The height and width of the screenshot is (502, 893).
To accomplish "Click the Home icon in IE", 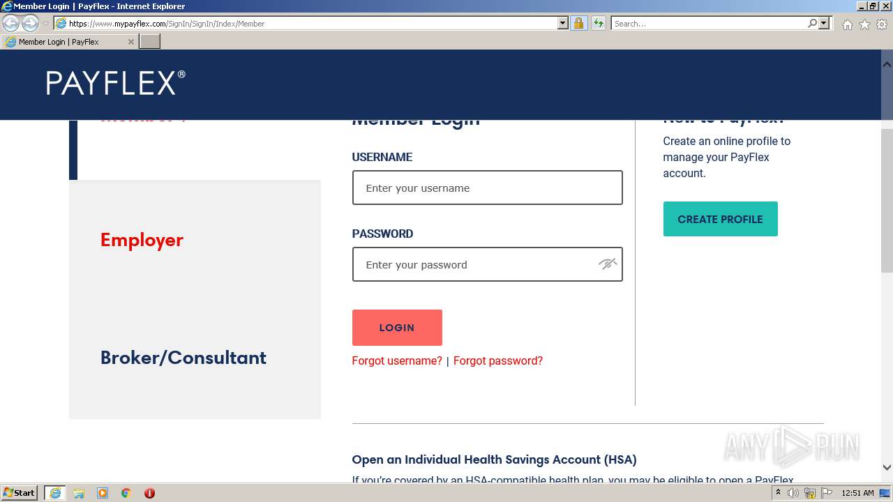I will [x=847, y=24].
